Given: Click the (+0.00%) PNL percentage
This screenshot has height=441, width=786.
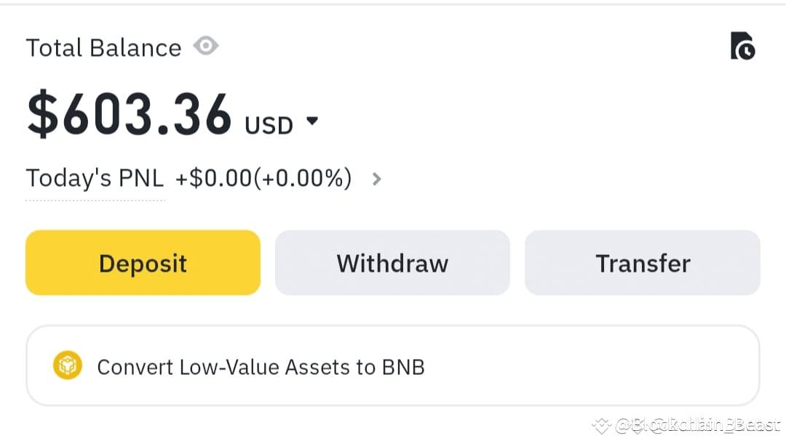Looking at the screenshot, I should [x=302, y=178].
